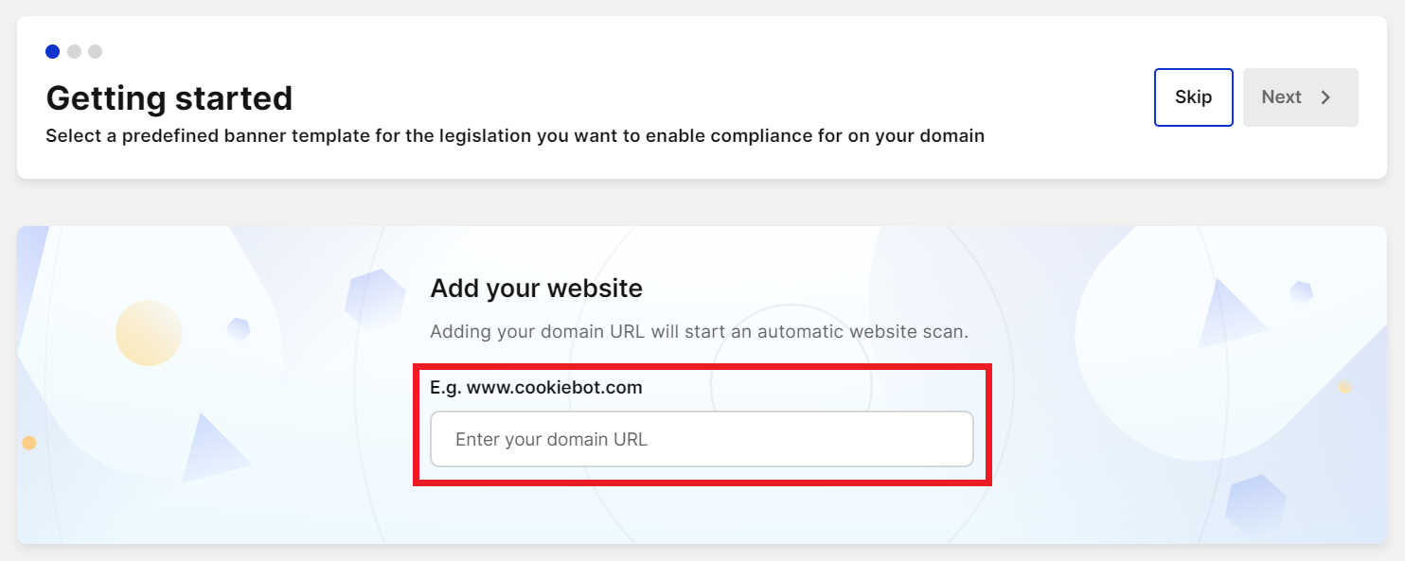Click the predefined banner template subtitle text
The height and width of the screenshot is (561, 1405).
pyautogui.click(x=515, y=136)
